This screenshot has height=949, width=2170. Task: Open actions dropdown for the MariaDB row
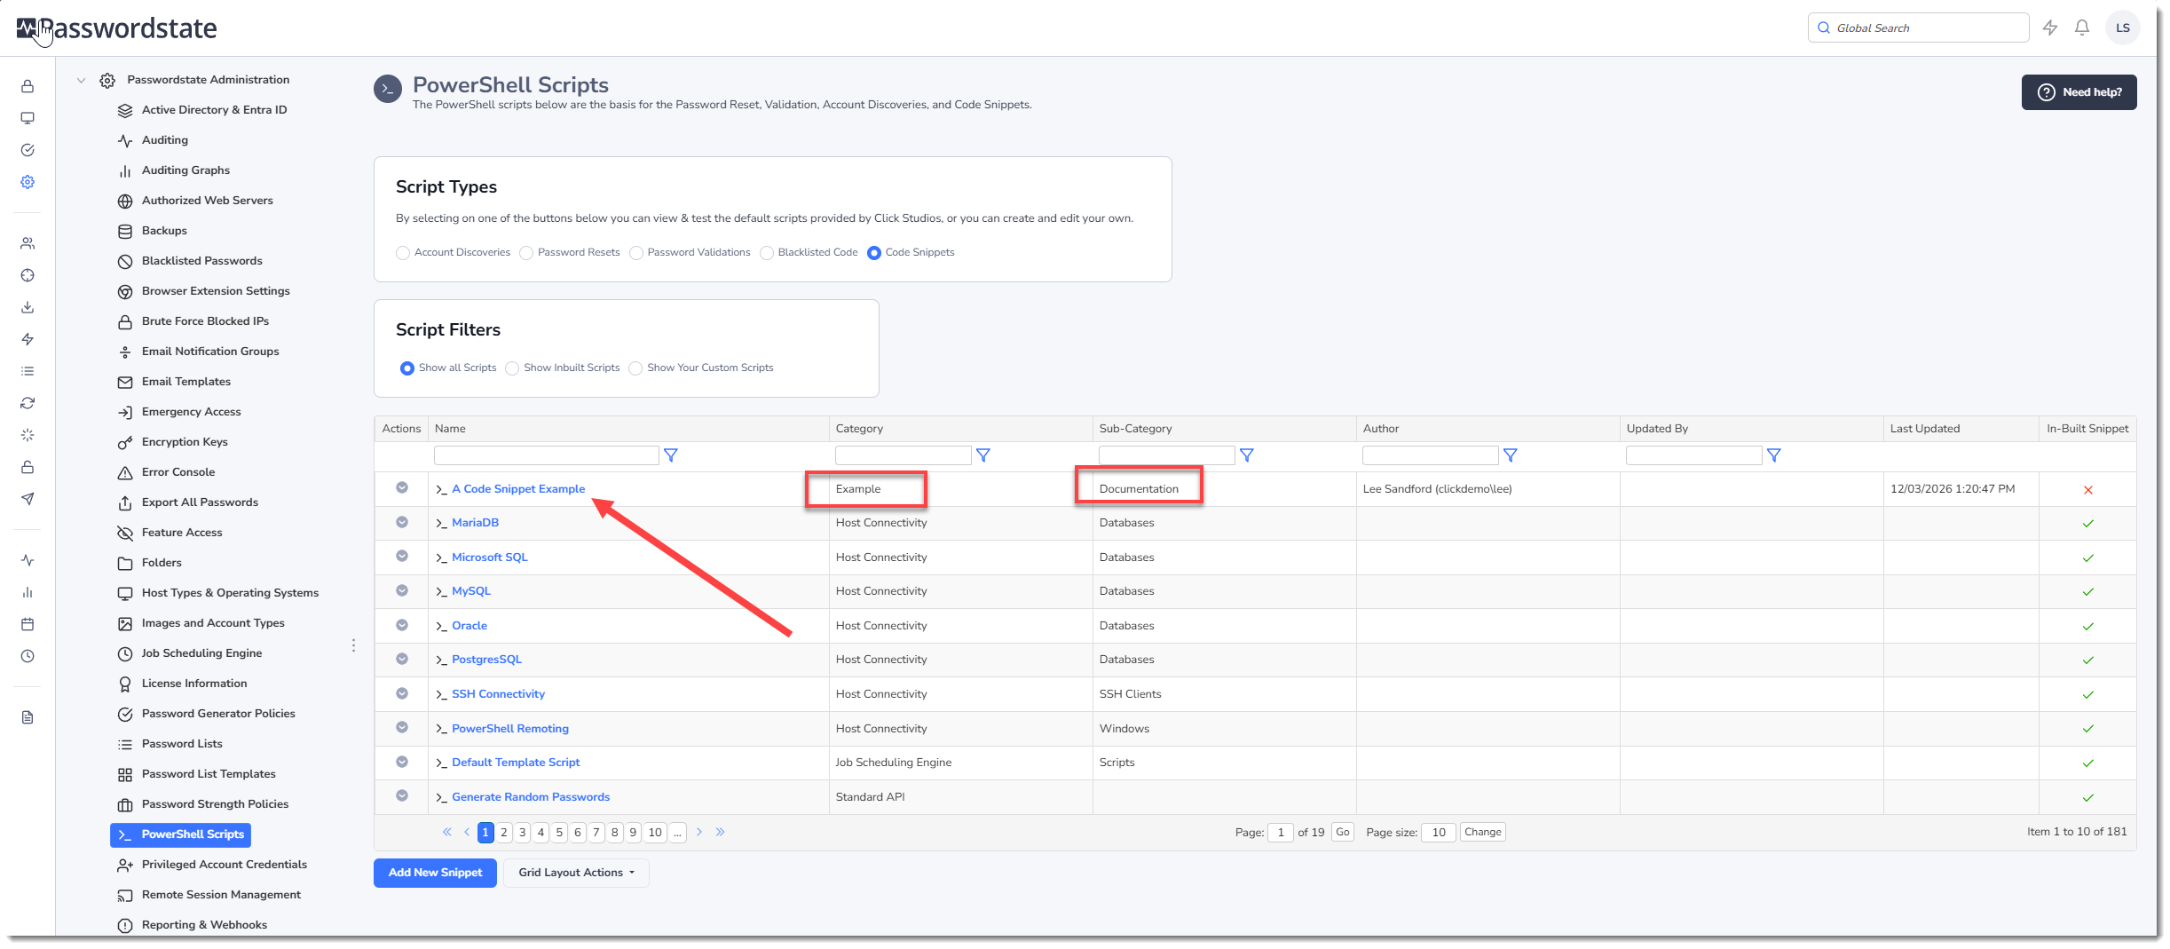point(402,522)
